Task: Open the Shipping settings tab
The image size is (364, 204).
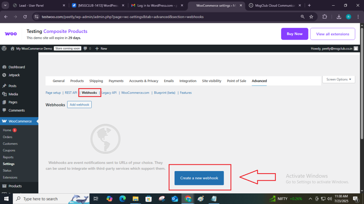Action: coord(96,81)
